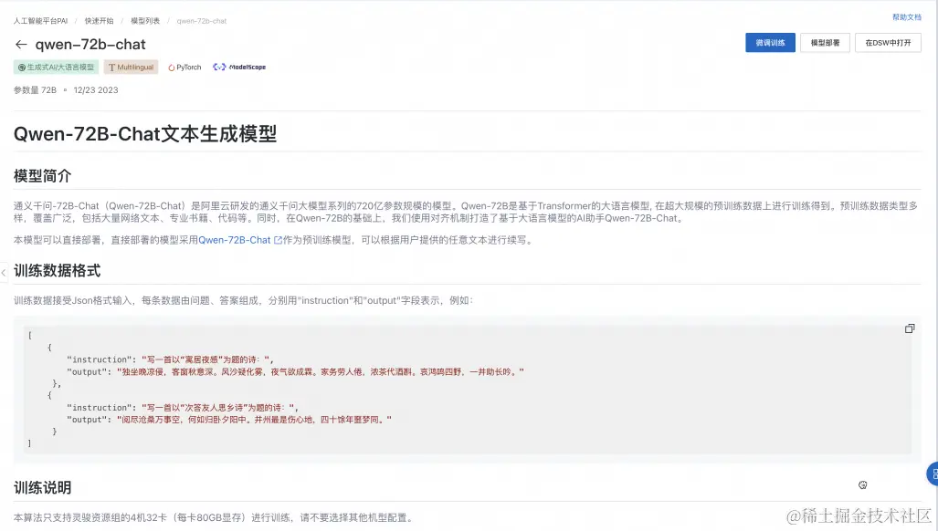The width and height of the screenshot is (938, 531).
Task: Go to 人工智能平台PAI breadcrumb
Action: [41, 21]
